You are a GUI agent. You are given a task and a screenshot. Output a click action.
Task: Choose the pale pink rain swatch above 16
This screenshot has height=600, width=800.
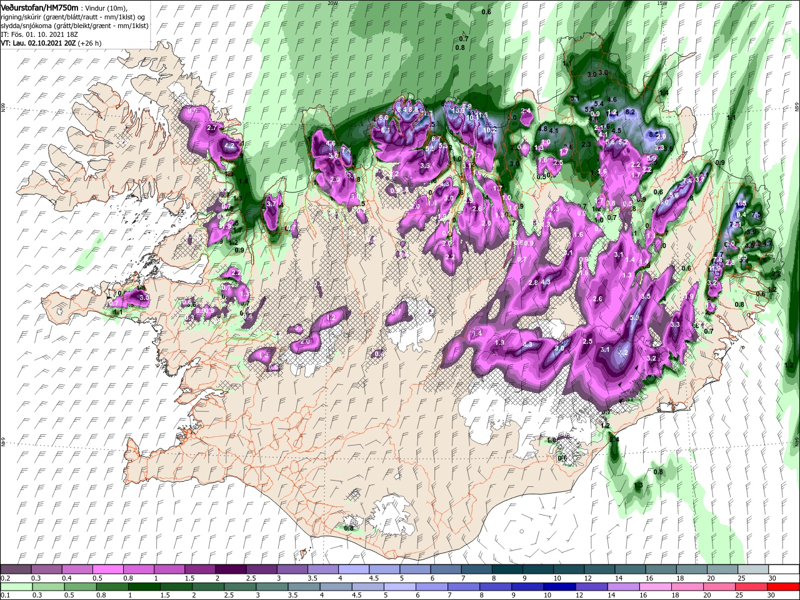pos(656,586)
